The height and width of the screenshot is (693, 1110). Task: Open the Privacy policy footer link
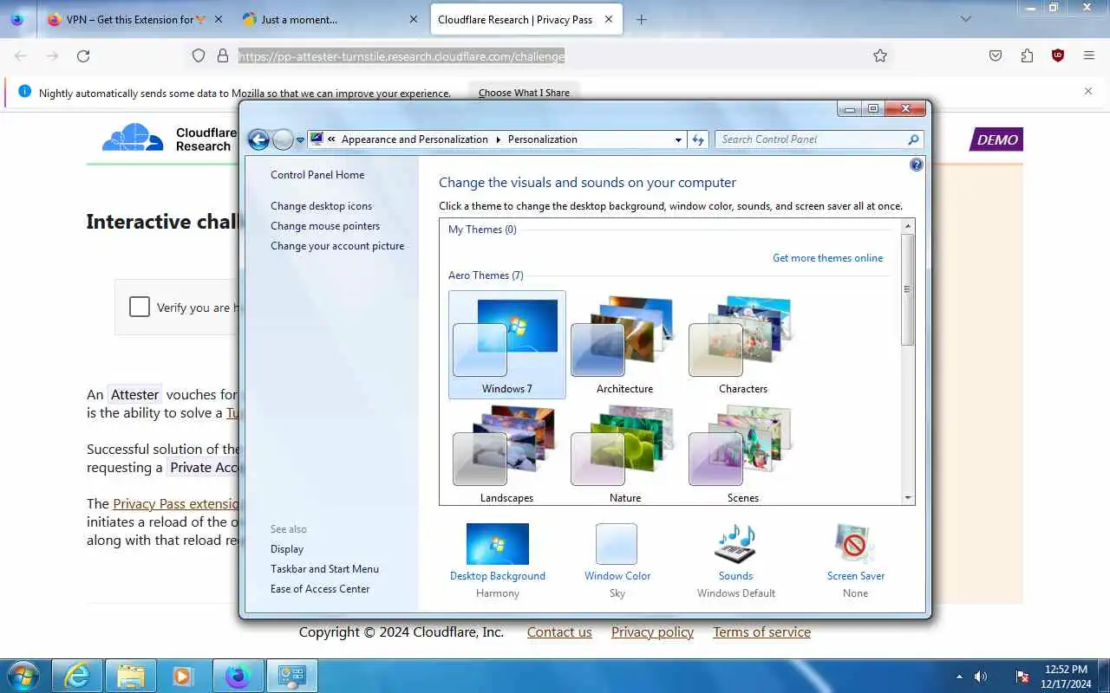[x=652, y=632]
